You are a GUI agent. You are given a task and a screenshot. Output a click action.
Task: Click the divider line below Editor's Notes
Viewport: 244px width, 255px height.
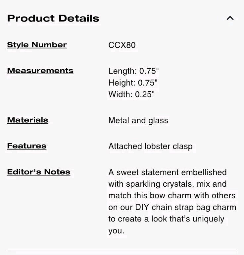point(122,251)
